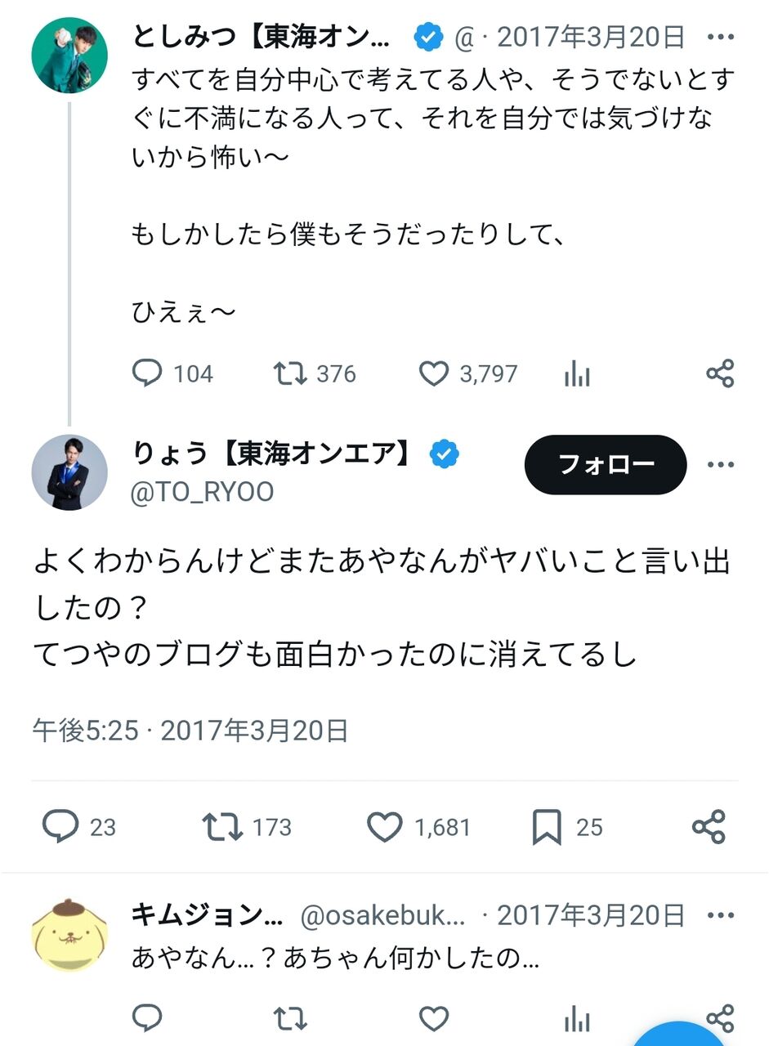Bookmark りょう's tweet
The height and width of the screenshot is (1046, 769).
point(546,827)
